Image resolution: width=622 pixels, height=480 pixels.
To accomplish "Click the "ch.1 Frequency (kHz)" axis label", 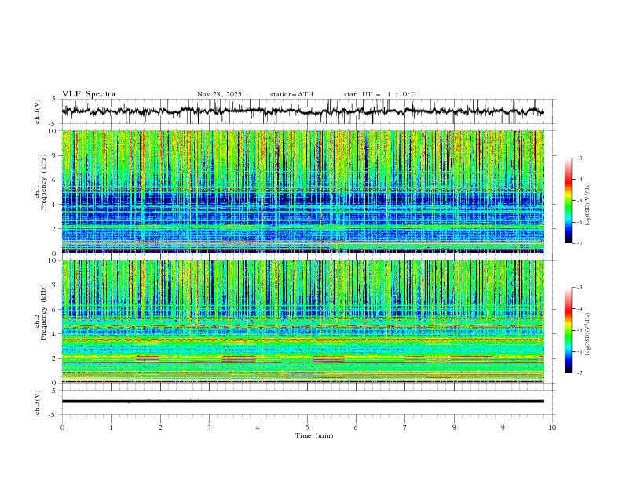I will pos(41,182).
